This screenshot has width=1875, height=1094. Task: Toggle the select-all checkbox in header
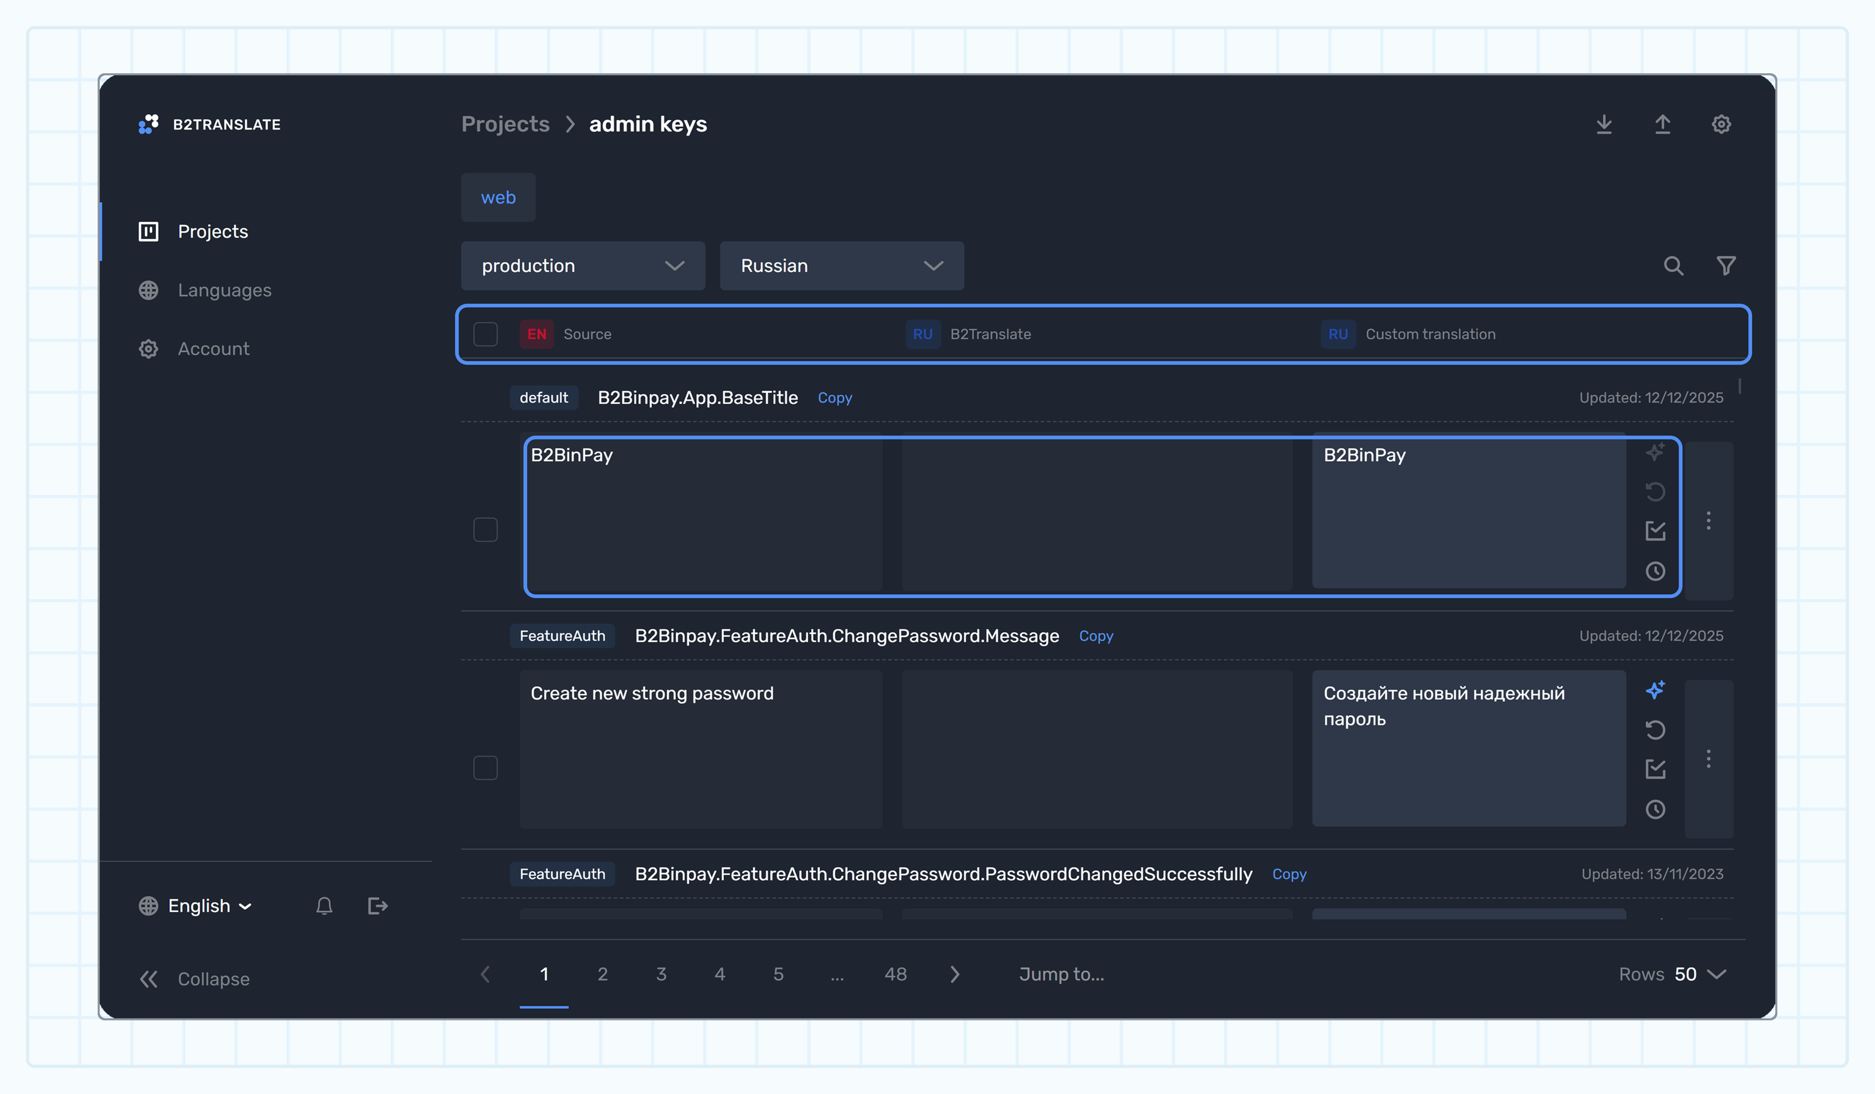click(x=485, y=334)
